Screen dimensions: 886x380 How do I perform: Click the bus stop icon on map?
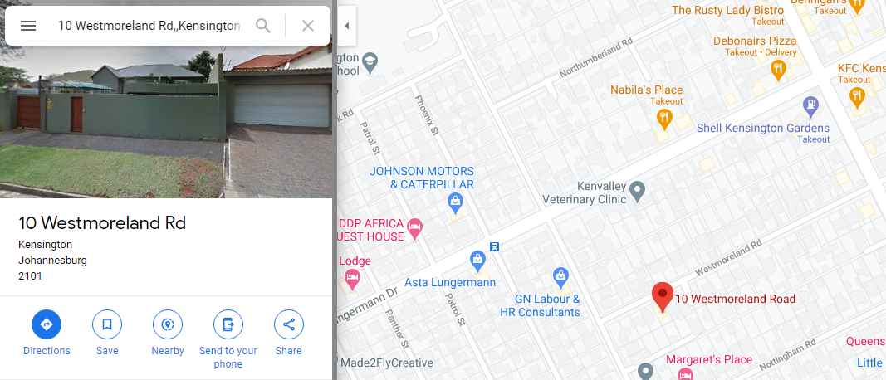pyautogui.click(x=494, y=246)
